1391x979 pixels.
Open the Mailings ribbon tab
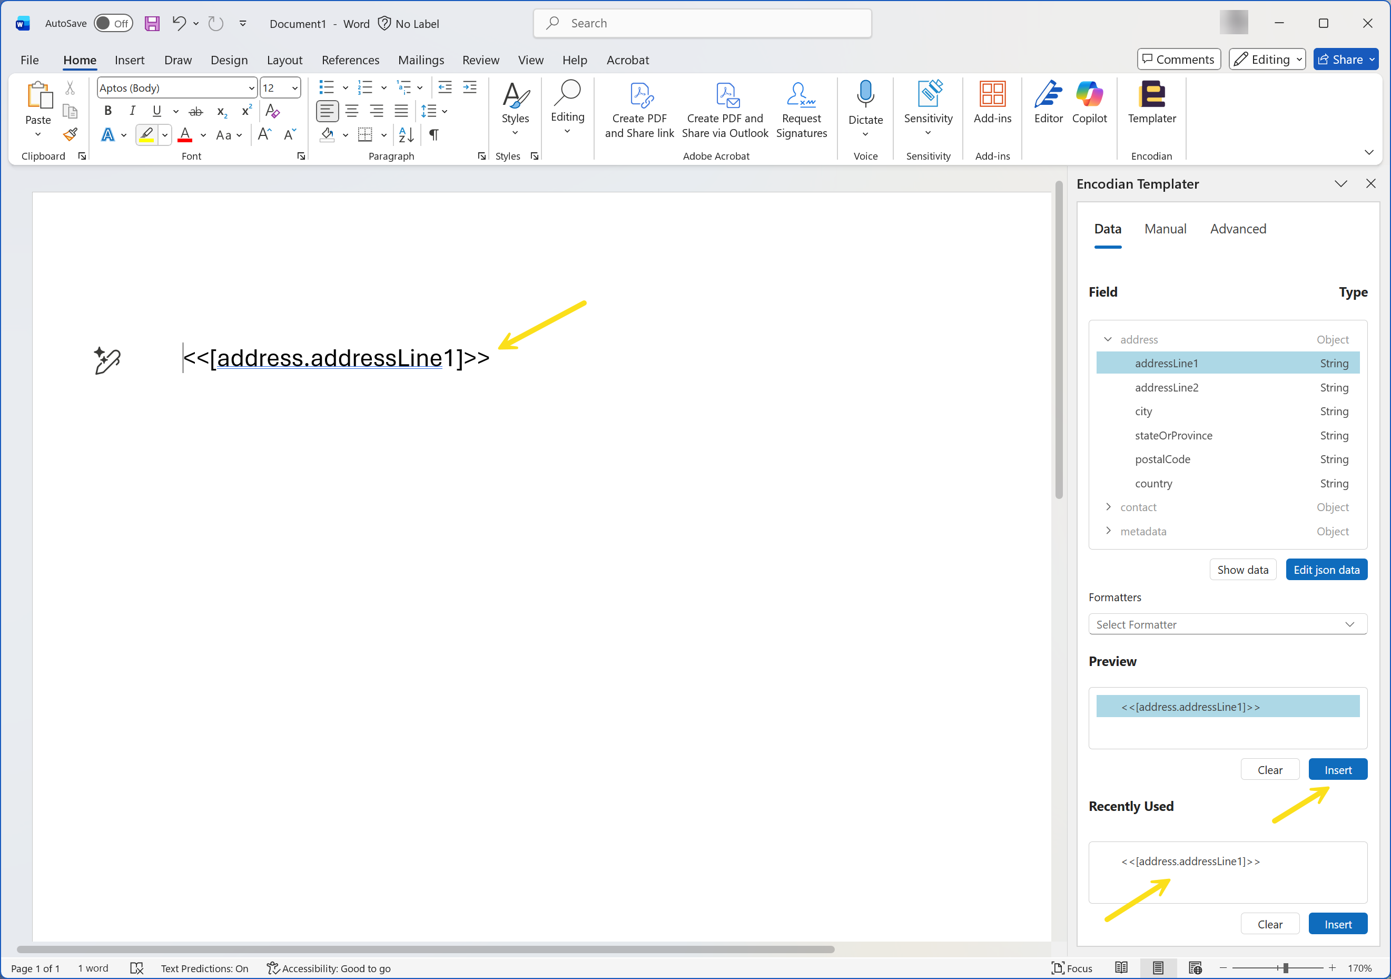point(420,60)
